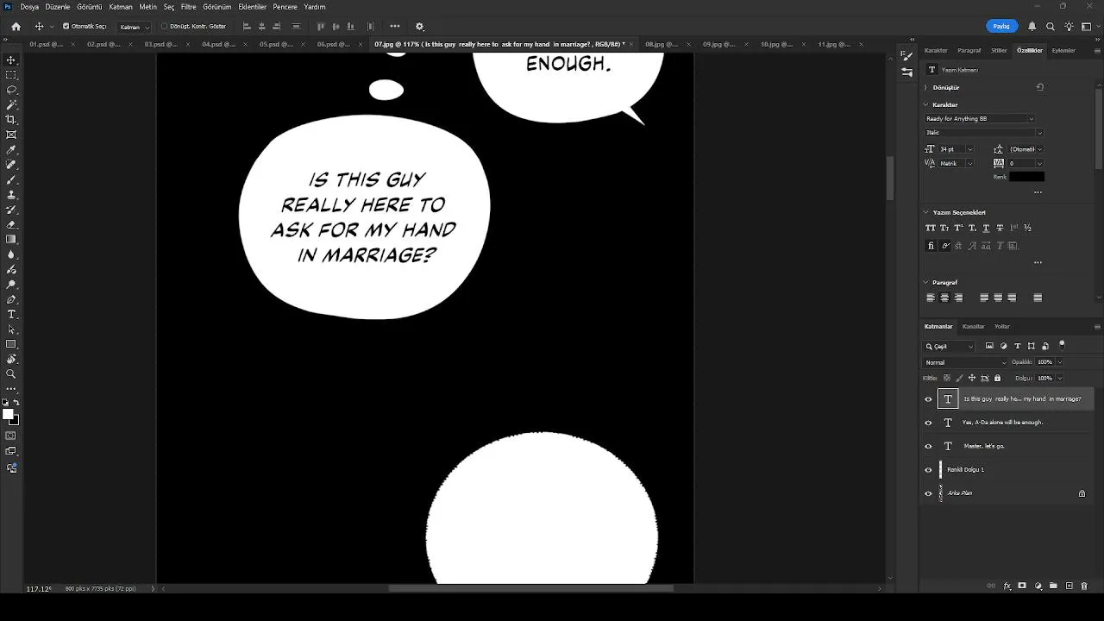Open the Katman menu
This screenshot has width=1104, height=621.
click(121, 7)
